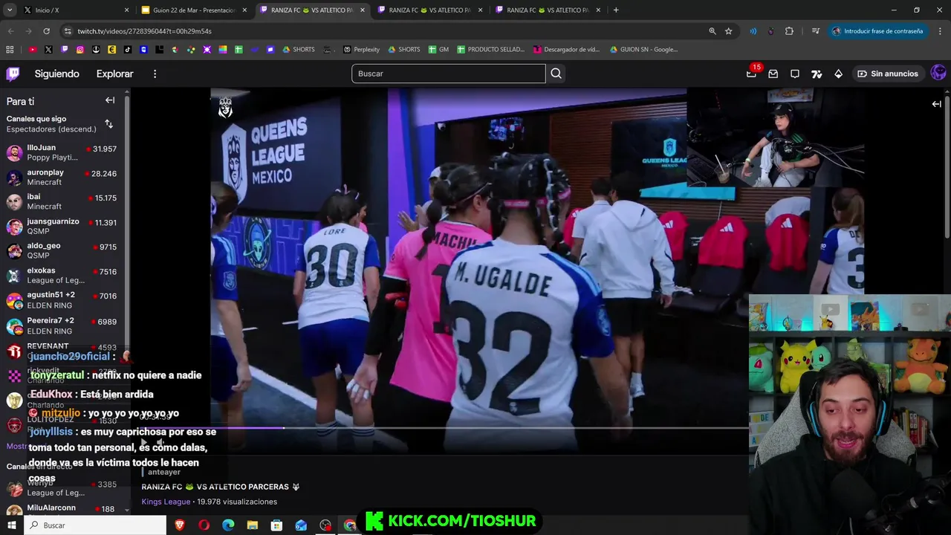
Task: Open the media control playlist icon
Action: [816, 31]
